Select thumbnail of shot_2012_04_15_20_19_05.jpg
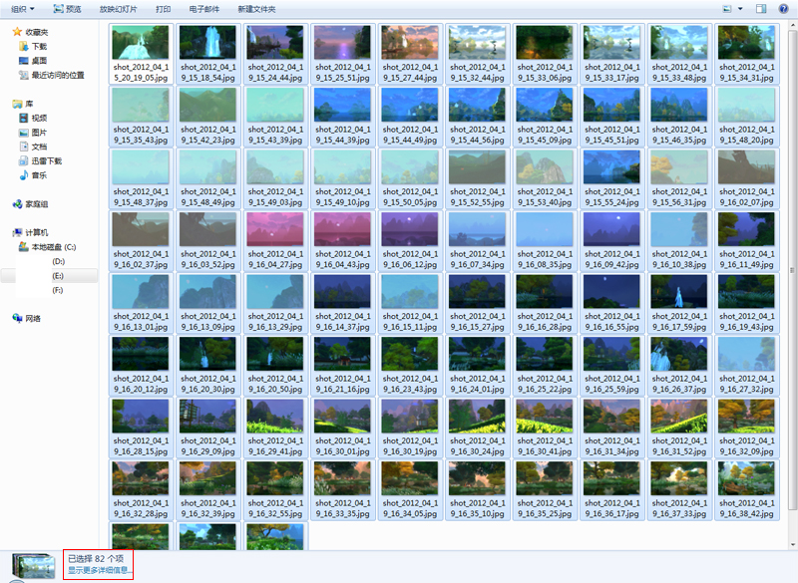Viewport: 798px width, 583px height. click(x=141, y=43)
